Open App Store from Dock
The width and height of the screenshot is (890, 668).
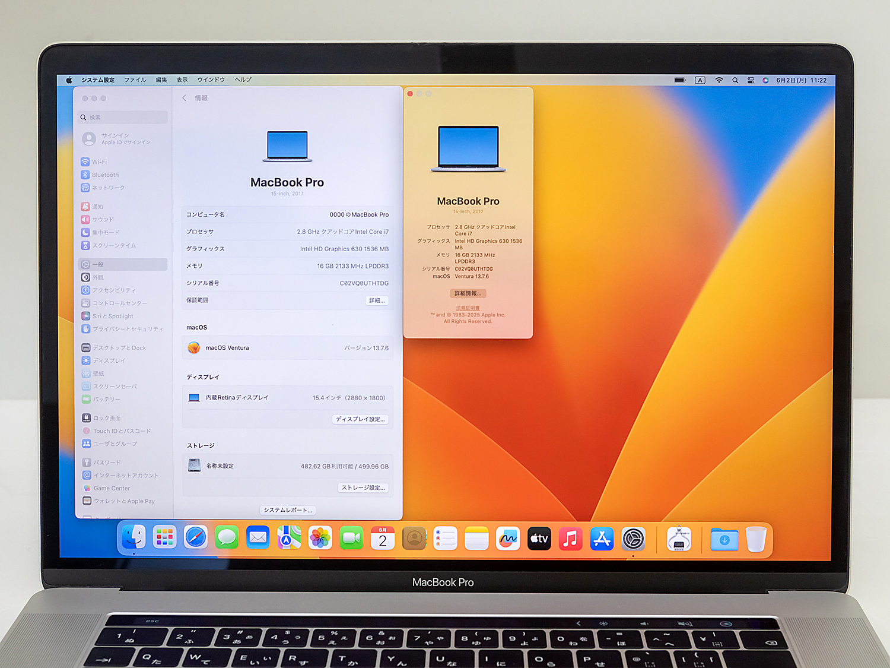coord(602,538)
